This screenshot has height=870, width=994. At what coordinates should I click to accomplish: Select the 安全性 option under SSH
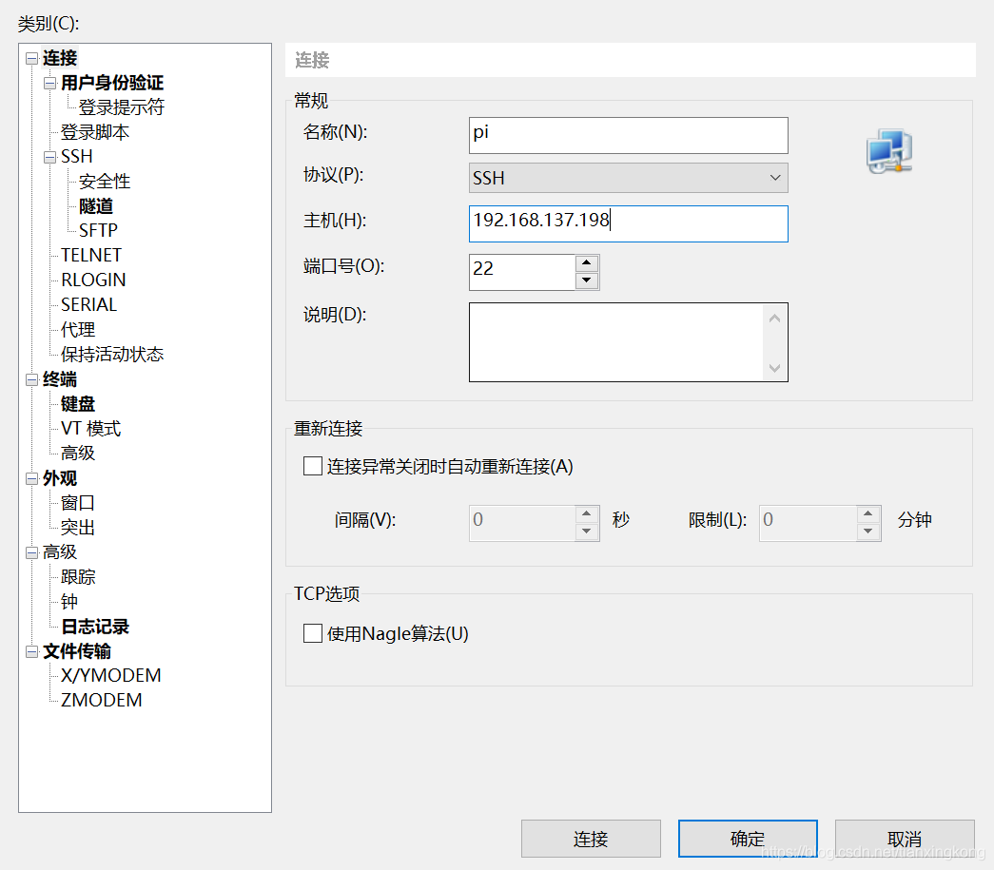(104, 181)
